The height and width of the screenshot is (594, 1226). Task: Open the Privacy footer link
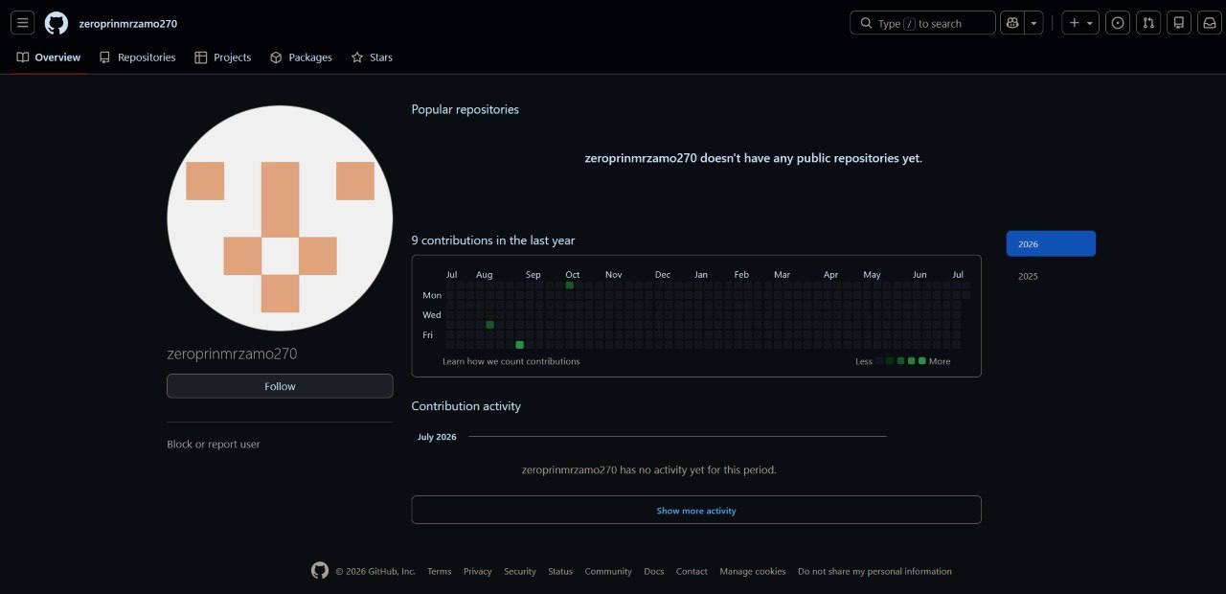[477, 571]
